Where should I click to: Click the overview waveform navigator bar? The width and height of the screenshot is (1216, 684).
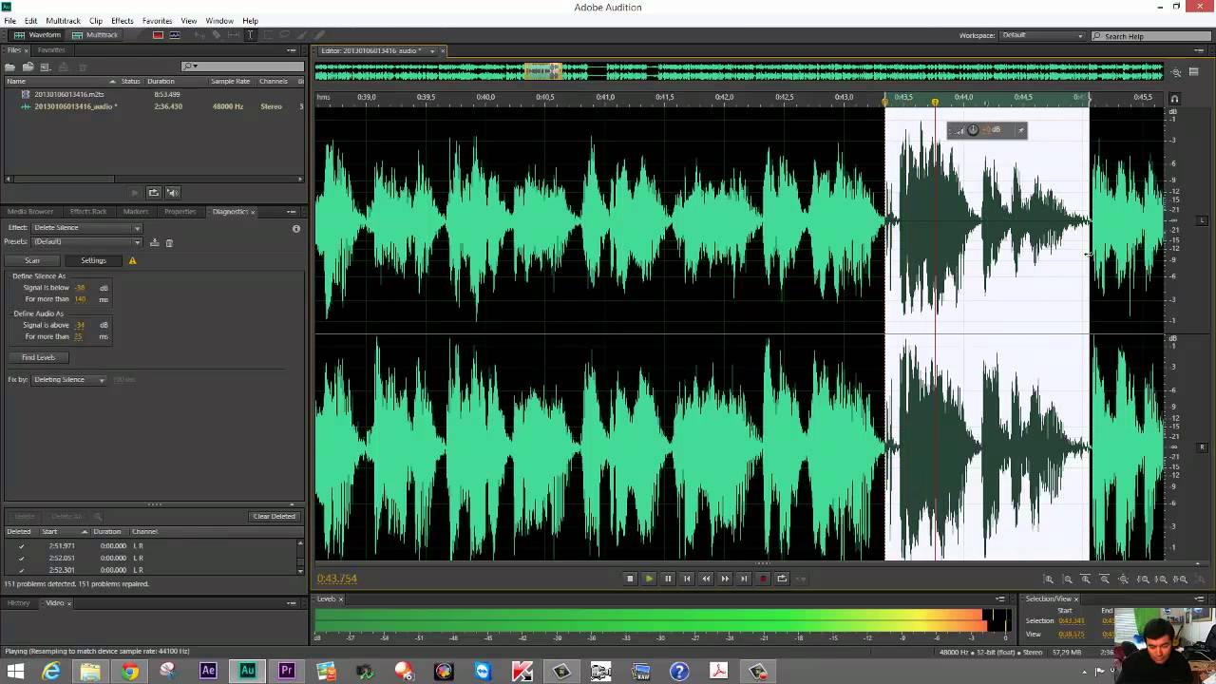(738, 72)
